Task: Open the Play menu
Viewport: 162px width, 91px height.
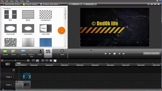Action: 17,1
